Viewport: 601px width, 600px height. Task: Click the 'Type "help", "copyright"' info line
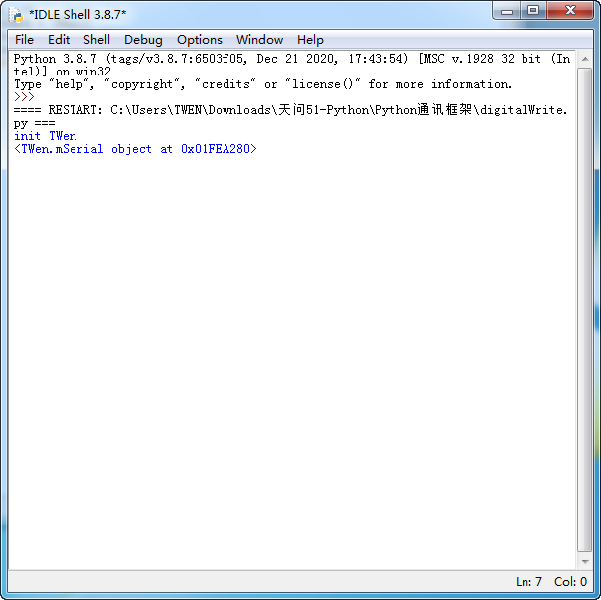coord(262,84)
